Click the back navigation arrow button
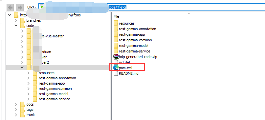 [10, 8]
